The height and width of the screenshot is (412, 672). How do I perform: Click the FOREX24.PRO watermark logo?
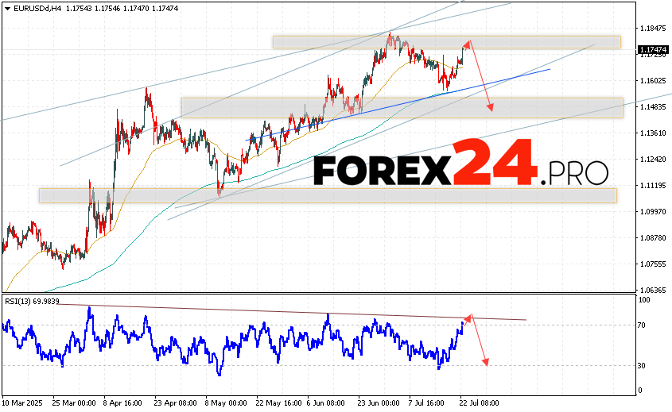460,164
